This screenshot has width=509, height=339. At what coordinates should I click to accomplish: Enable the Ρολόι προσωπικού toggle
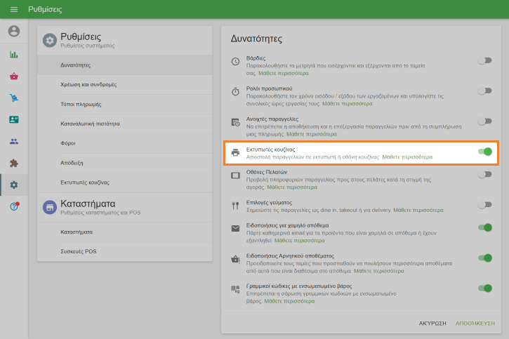click(x=484, y=91)
